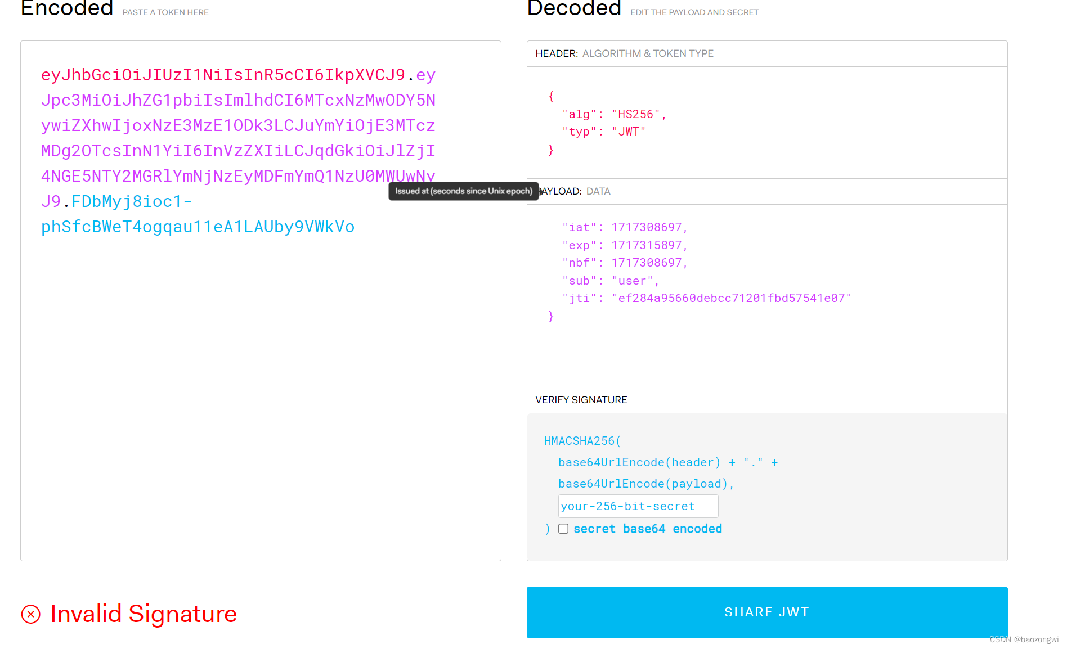Click the "iat": 1717308697 payload line
Viewport: 1067px width, 649px height.
[x=625, y=227]
